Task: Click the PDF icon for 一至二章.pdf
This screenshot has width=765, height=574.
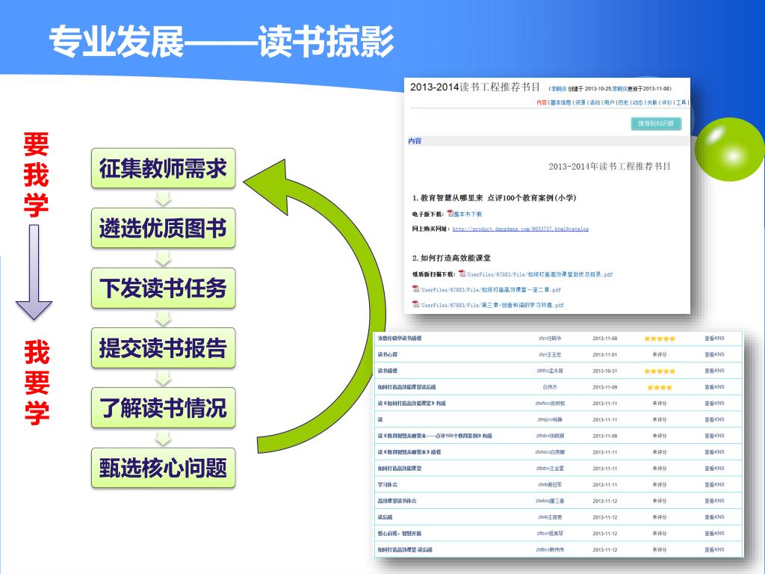Action: [415, 289]
